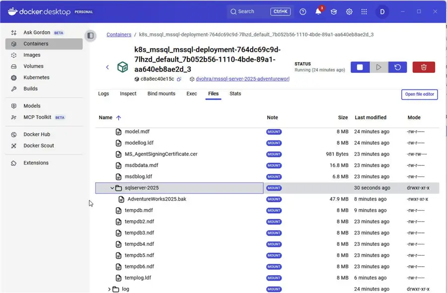Select msdbdata.mdf file
Image resolution: width=447 pixels, height=293 pixels.
(x=142, y=165)
